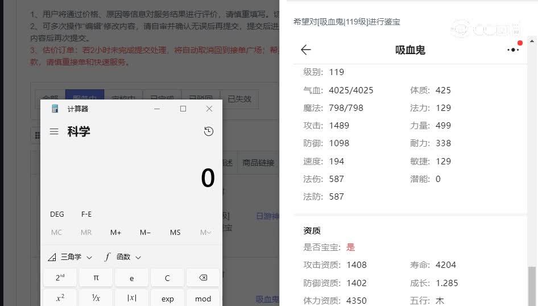The height and width of the screenshot is (306, 538).
Task: Open the 吸血鬼 link in the table
Action: pos(268,299)
